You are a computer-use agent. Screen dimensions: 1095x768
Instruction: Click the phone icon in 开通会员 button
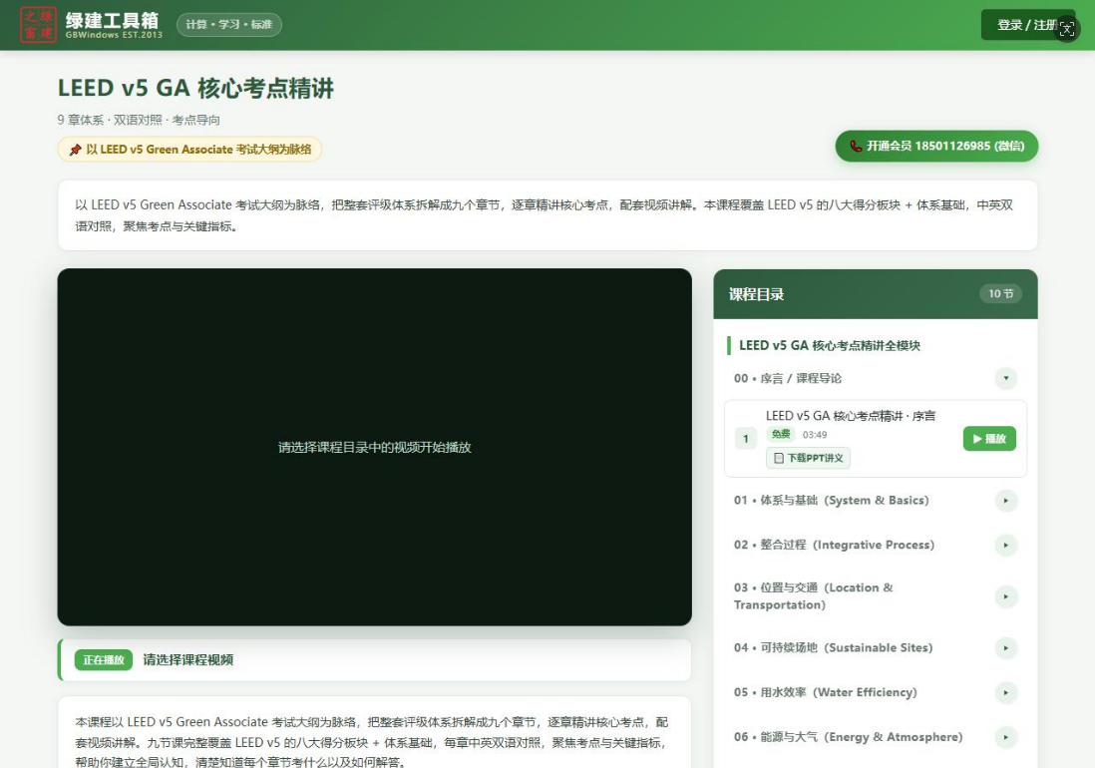(x=856, y=146)
